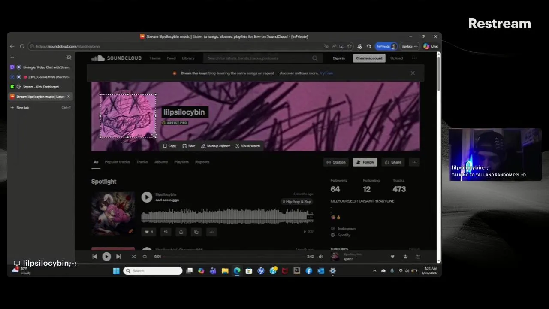Go back in Edge browser
This screenshot has height=309, width=549.
pos(12,46)
